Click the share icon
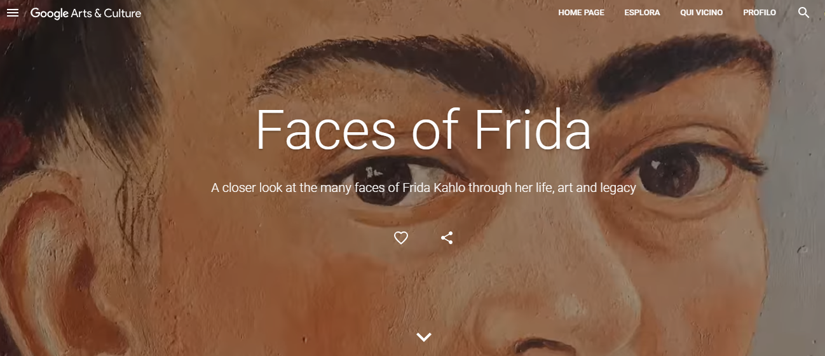 click(447, 238)
